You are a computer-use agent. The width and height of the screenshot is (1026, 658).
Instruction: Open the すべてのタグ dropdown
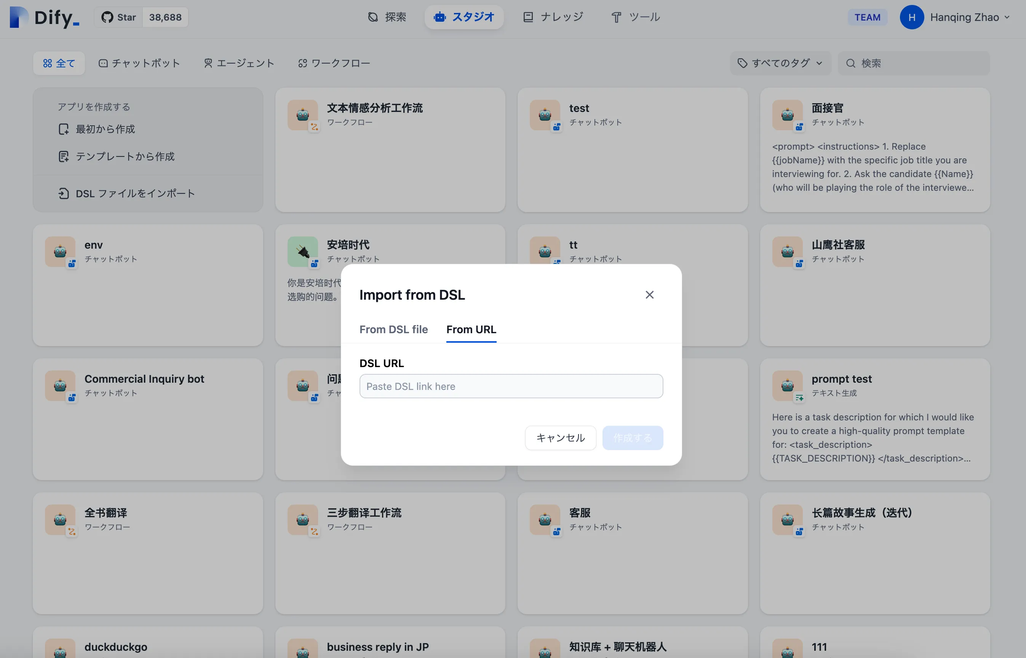780,63
